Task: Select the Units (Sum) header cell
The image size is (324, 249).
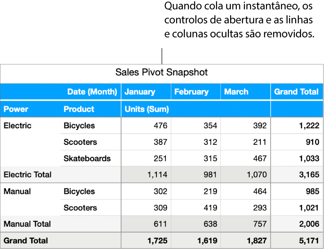Action: [x=147, y=109]
